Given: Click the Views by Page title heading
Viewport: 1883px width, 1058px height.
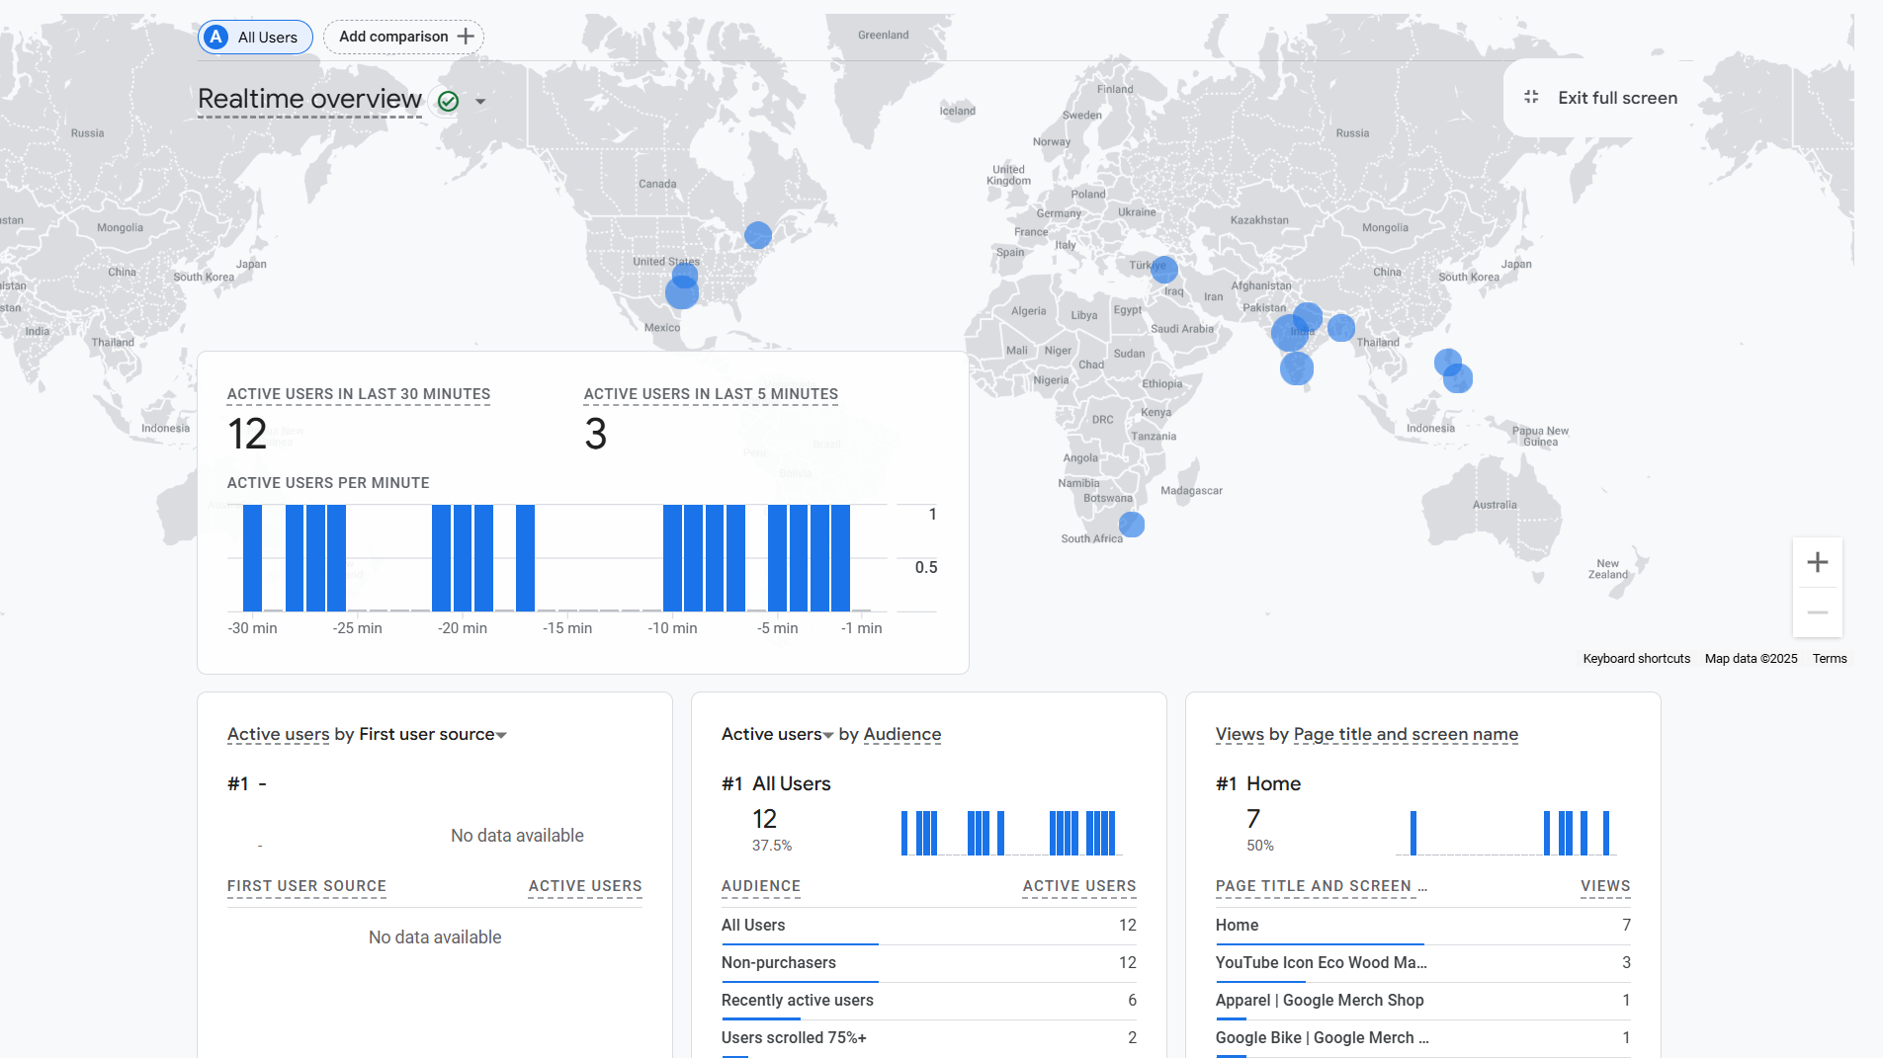Looking at the screenshot, I should click(x=1366, y=734).
